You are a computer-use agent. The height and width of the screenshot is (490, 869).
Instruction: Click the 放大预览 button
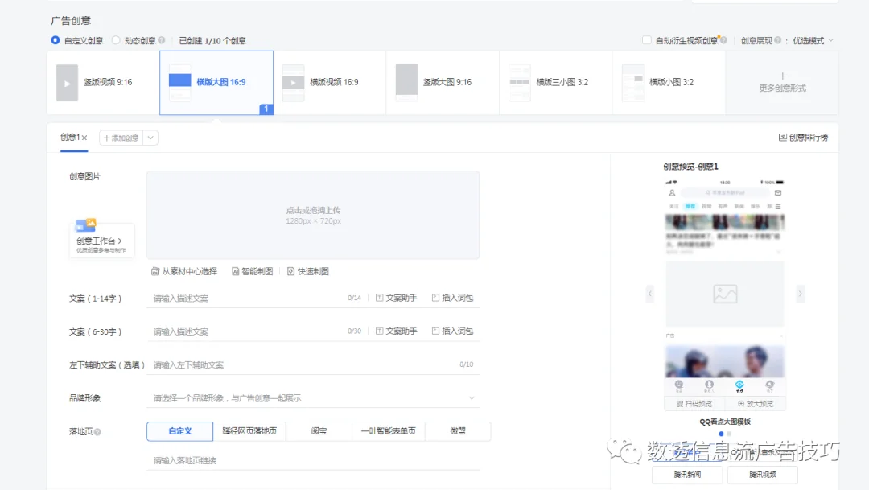click(756, 404)
